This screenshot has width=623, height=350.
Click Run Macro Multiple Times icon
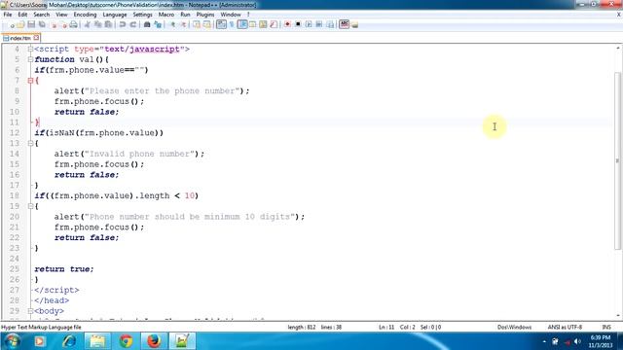pyautogui.click(x=319, y=24)
